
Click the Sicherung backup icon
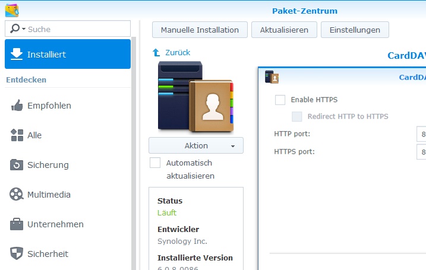[x=17, y=165]
